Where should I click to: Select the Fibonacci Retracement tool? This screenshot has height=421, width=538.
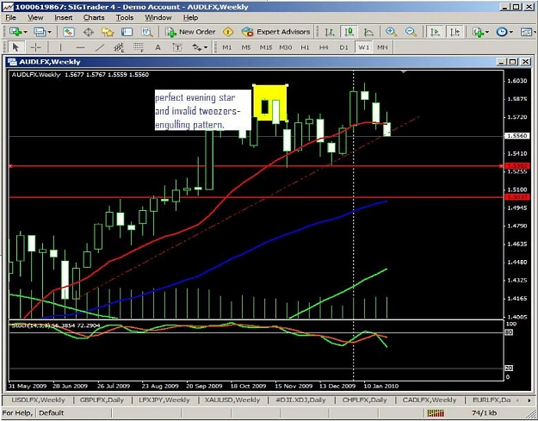click(x=139, y=47)
